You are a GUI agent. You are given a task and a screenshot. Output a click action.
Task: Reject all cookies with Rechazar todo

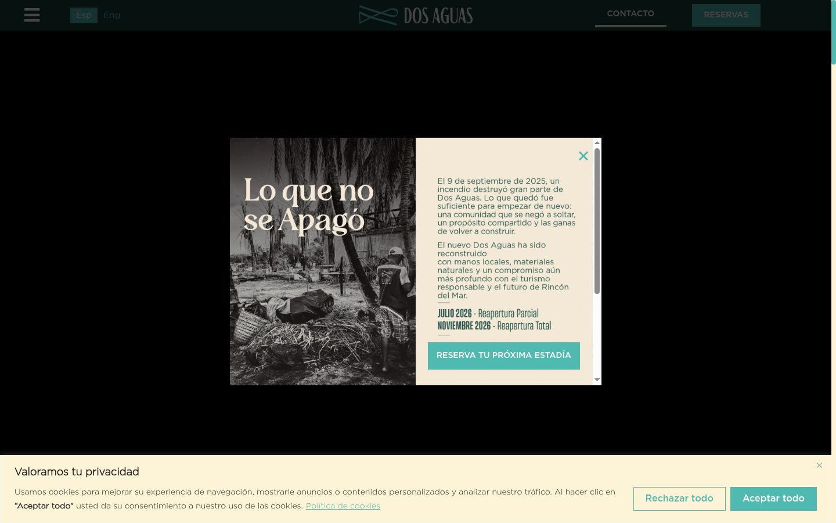(x=679, y=499)
